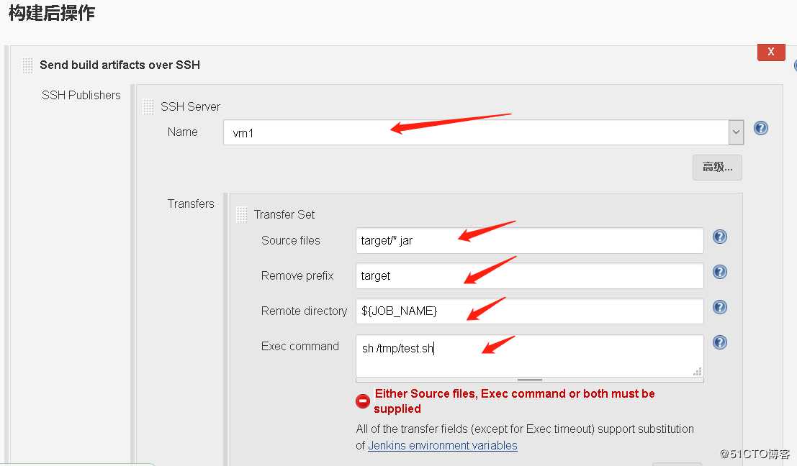Click the 高级... advanced button
This screenshot has height=466, width=797.
pyautogui.click(x=717, y=168)
